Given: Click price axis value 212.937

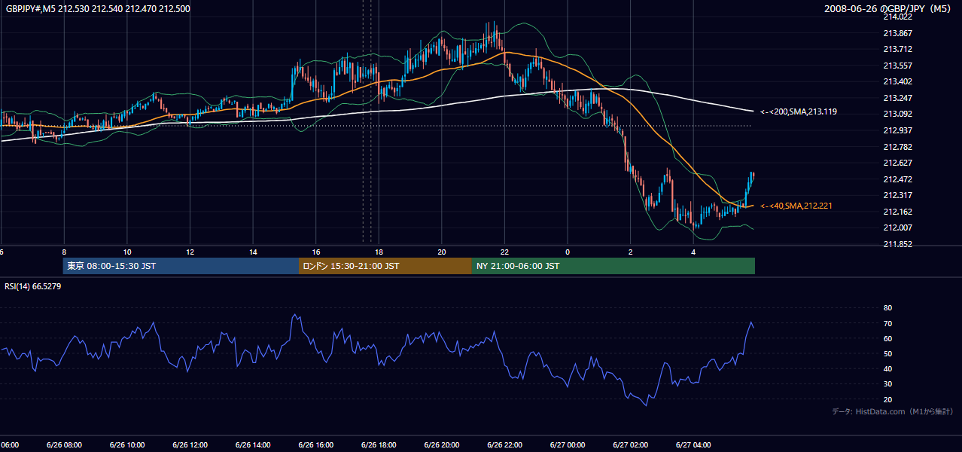Looking at the screenshot, I should coord(897,130).
